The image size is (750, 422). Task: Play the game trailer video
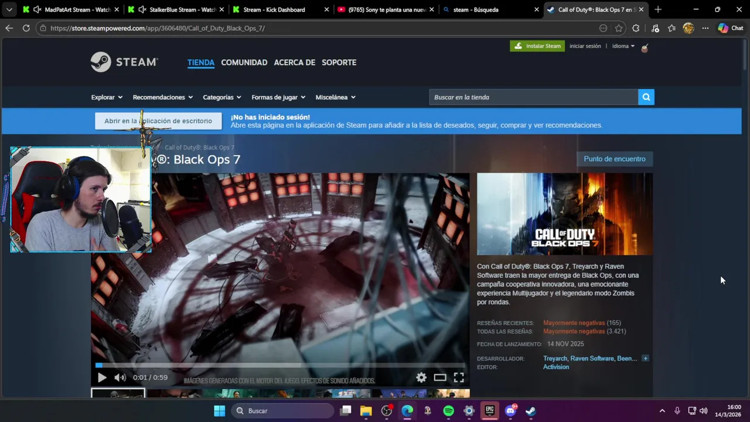pos(102,377)
